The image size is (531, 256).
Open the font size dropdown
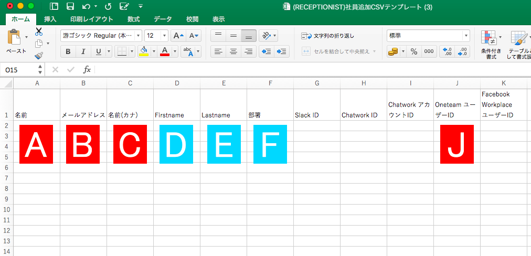pos(164,36)
